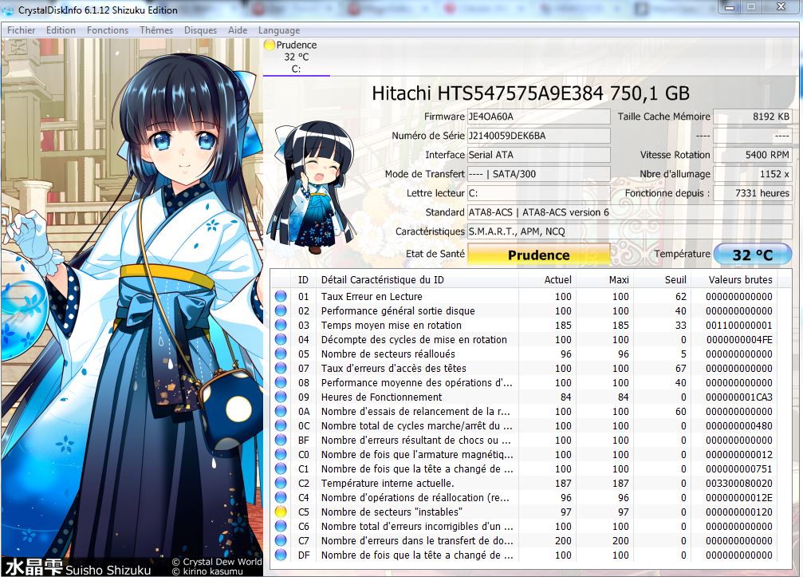Open the Edition menu
Image resolution: width=803 pixels, height=577 pixels.
(61, 30)
